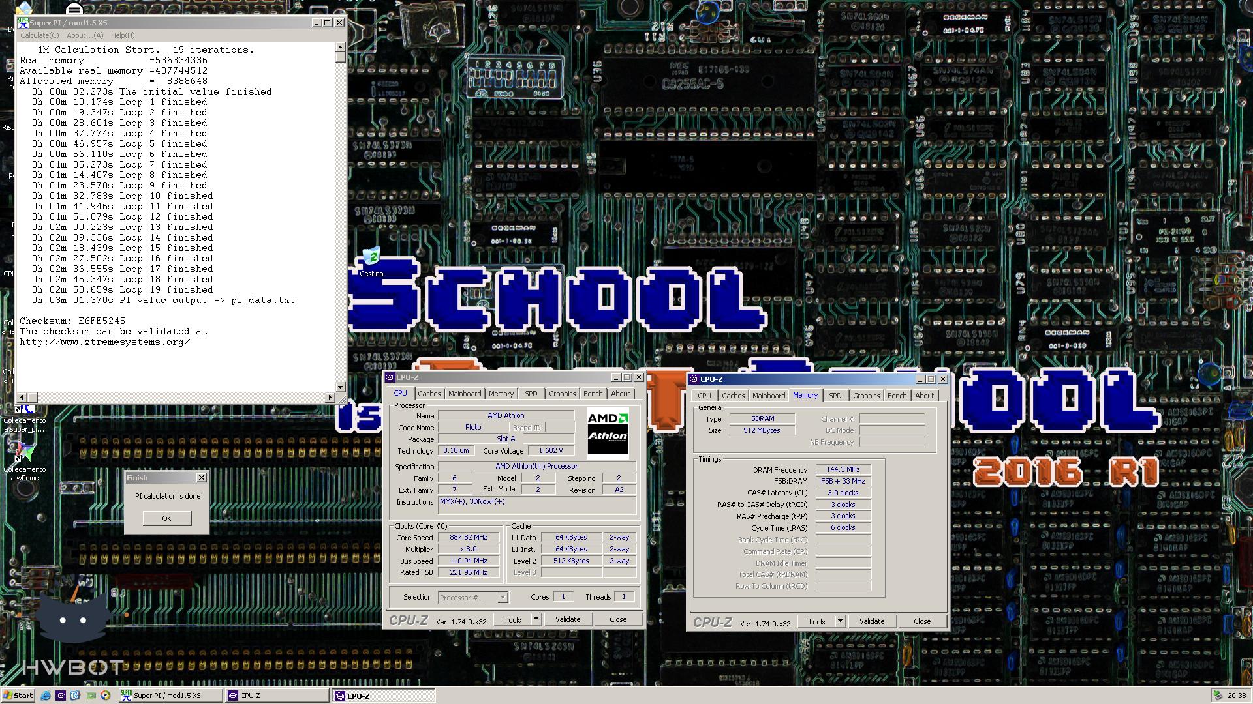Click the Loop 19 finished line

coord(123,289)
